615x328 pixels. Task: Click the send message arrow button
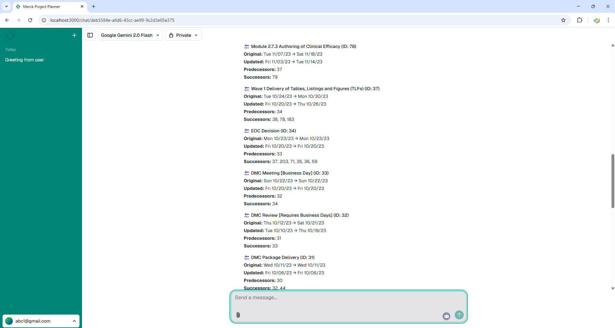pyautogui.click(x=459, y=315)
